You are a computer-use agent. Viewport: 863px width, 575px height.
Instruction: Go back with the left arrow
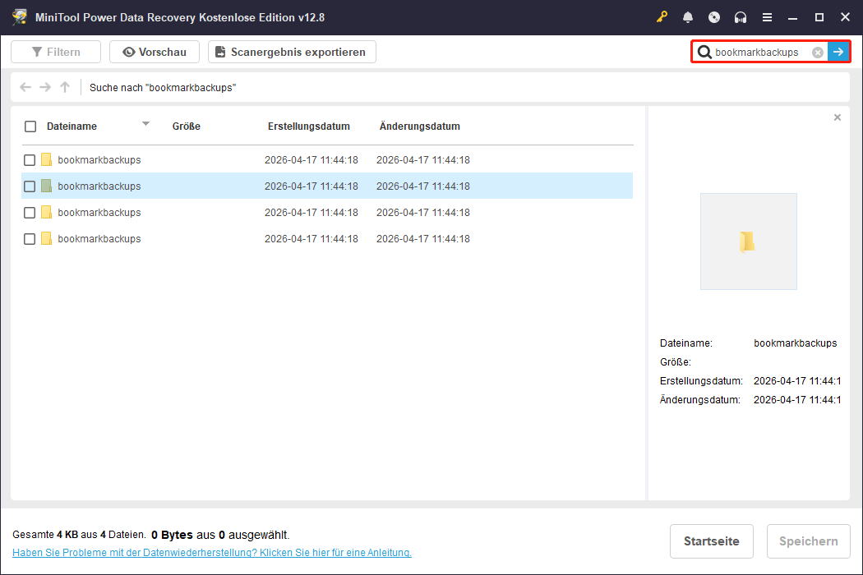point(25,87)
